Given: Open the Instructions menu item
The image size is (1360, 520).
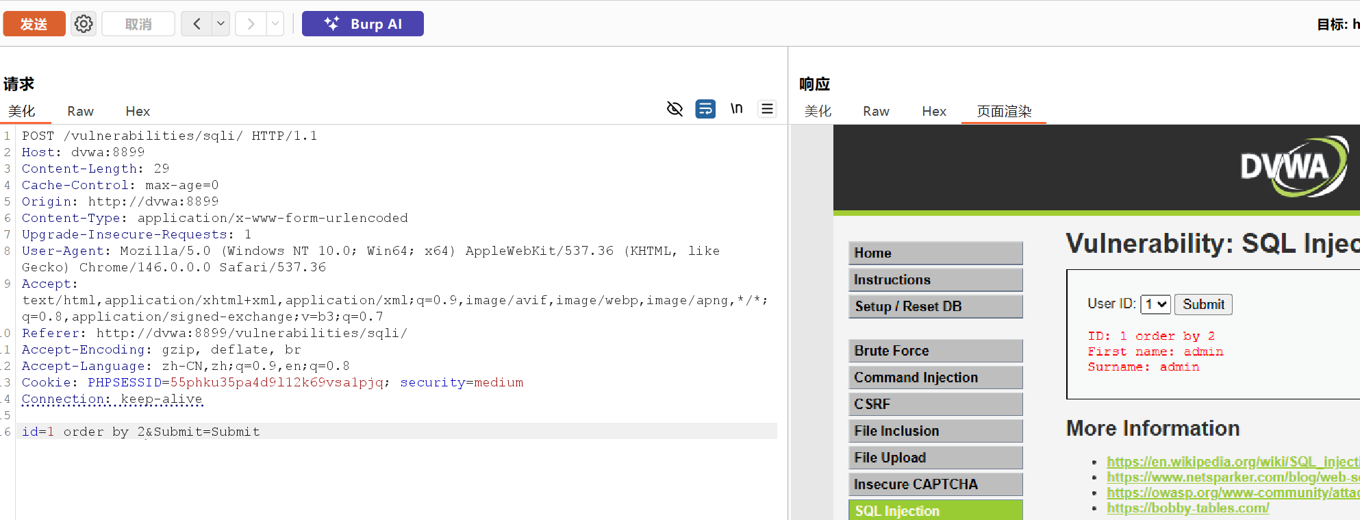Looking at the screenshot, I should (x=935, y=280).
